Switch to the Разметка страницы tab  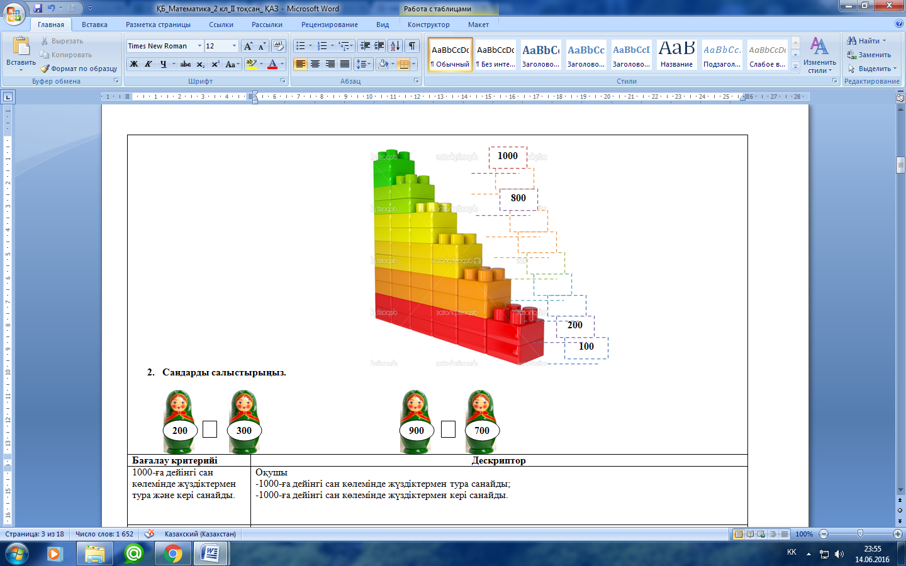coord(158,25)
